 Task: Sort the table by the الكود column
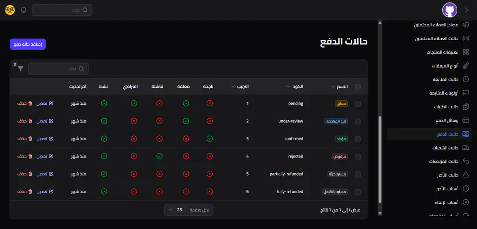pyautogui.click(x=295, y=86)
